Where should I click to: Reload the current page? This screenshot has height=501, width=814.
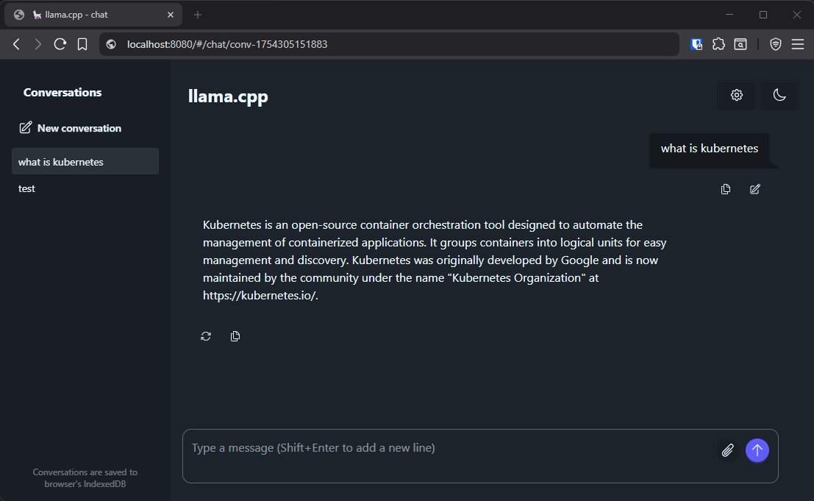point(60,44)
